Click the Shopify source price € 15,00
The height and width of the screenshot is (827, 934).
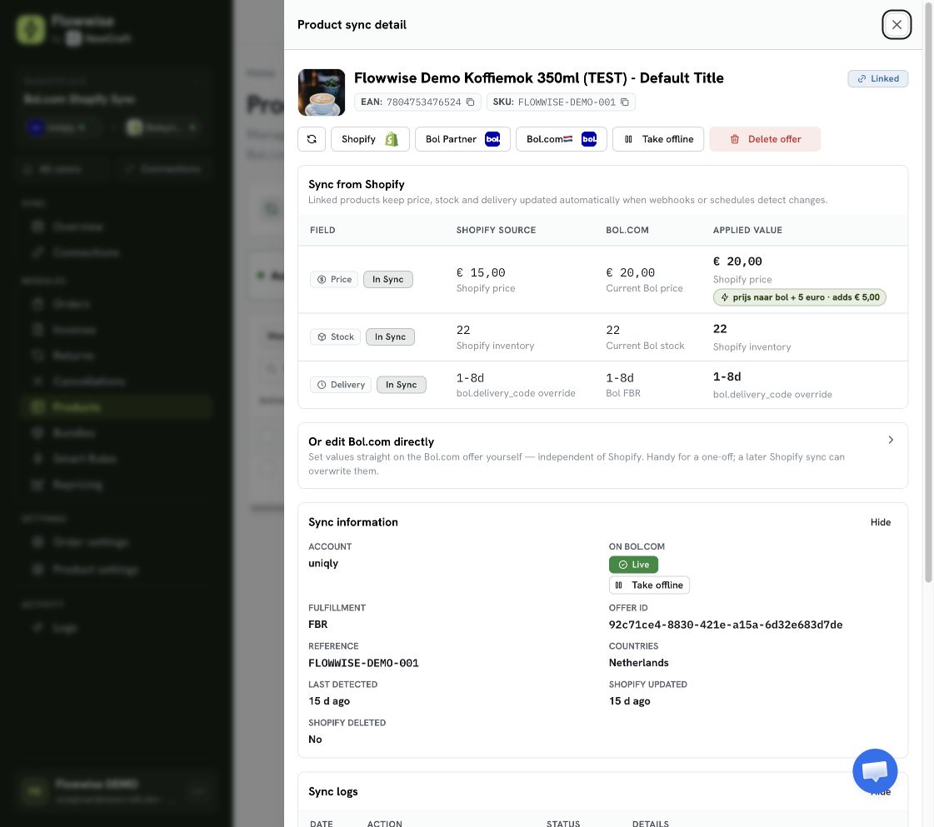481,272
